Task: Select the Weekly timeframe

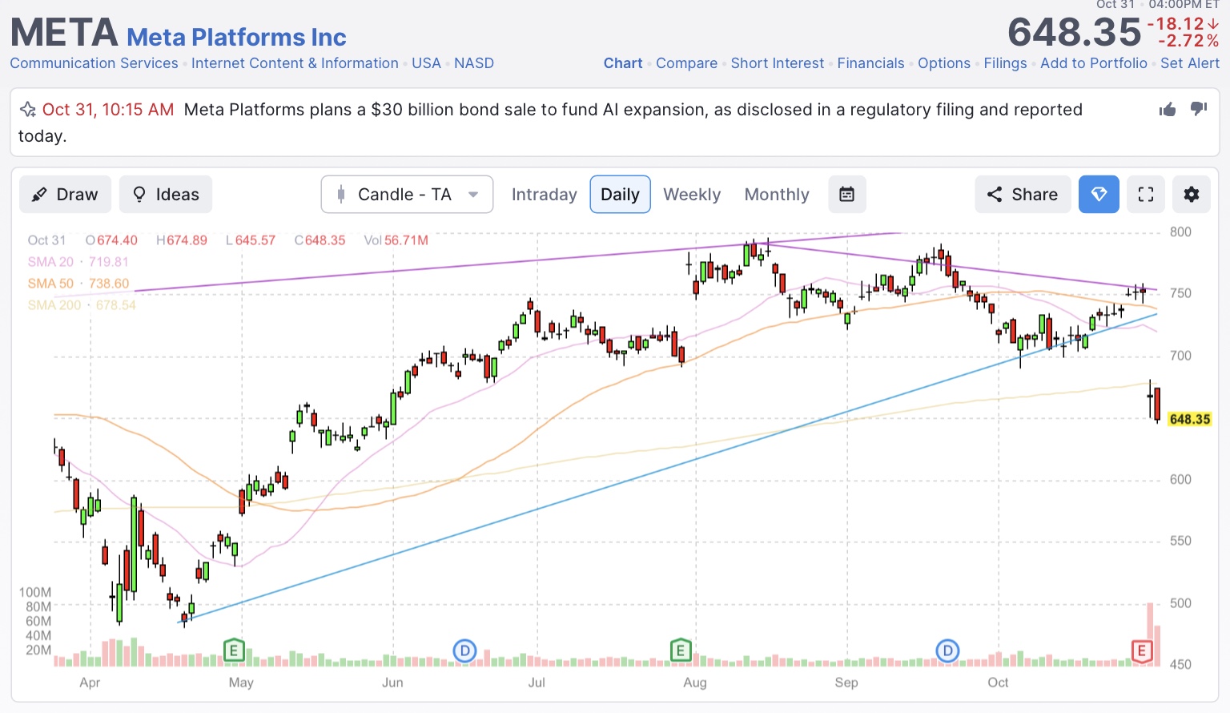Action: coord(692,195)
